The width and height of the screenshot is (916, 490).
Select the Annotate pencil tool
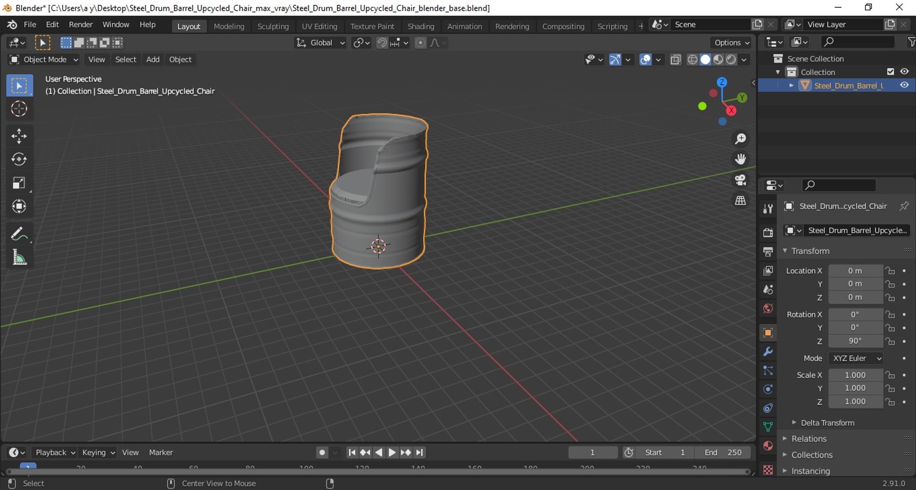(20, 234)
